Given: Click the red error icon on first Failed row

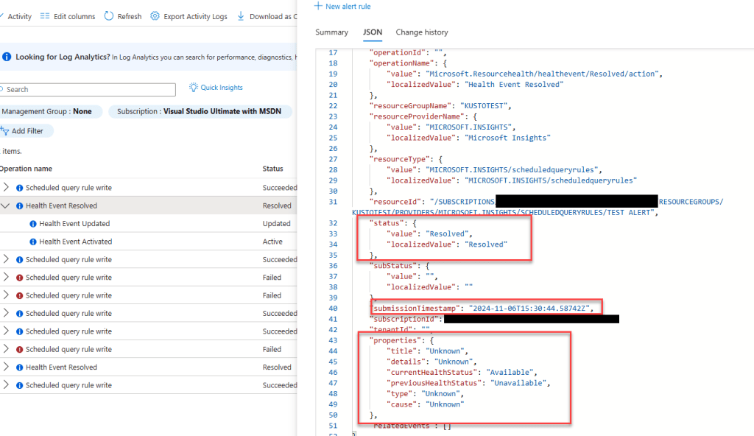Looking at the screenshot, I should (x=20, y=278).
